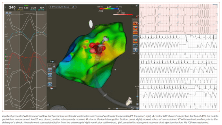Select the first blue grid tool icon
This screenshot has height=125, width=222.
135,37
